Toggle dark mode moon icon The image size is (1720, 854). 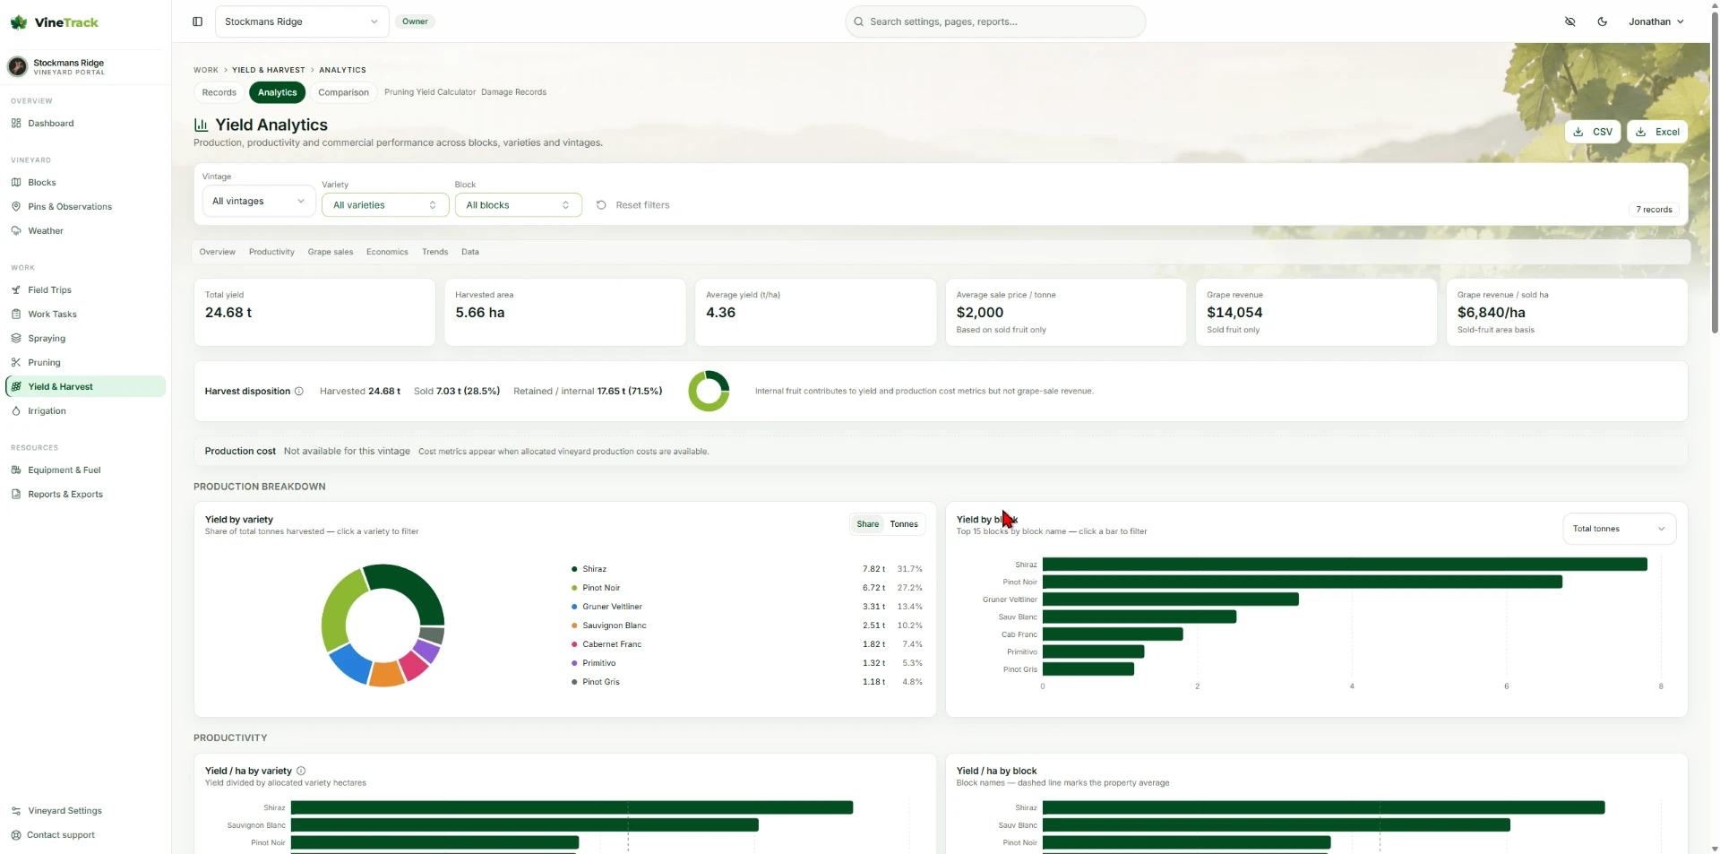tap(1603, 22)
